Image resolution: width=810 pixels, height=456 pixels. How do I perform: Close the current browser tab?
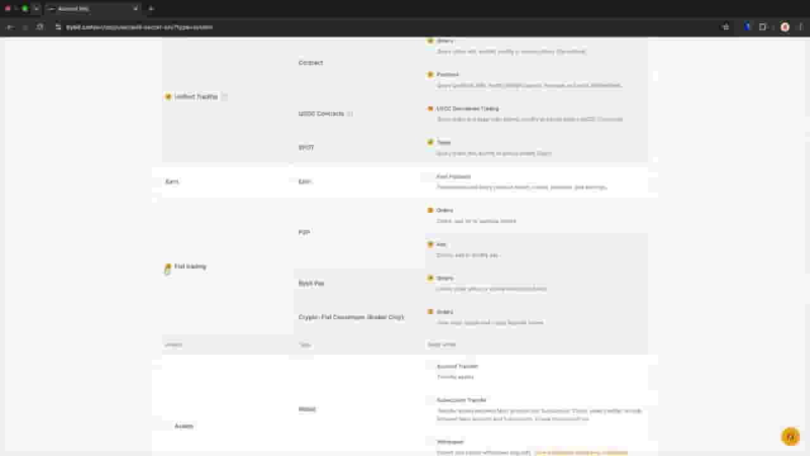[135, 9]
